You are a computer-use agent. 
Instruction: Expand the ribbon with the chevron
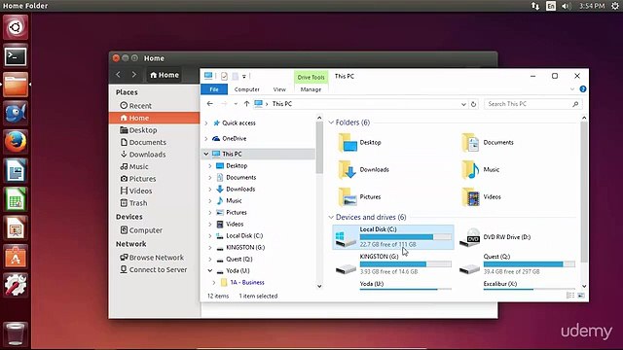(572, 89)
